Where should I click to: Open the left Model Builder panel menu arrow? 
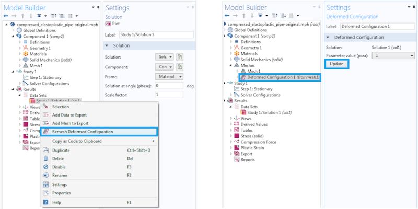[x=94, y=7]
